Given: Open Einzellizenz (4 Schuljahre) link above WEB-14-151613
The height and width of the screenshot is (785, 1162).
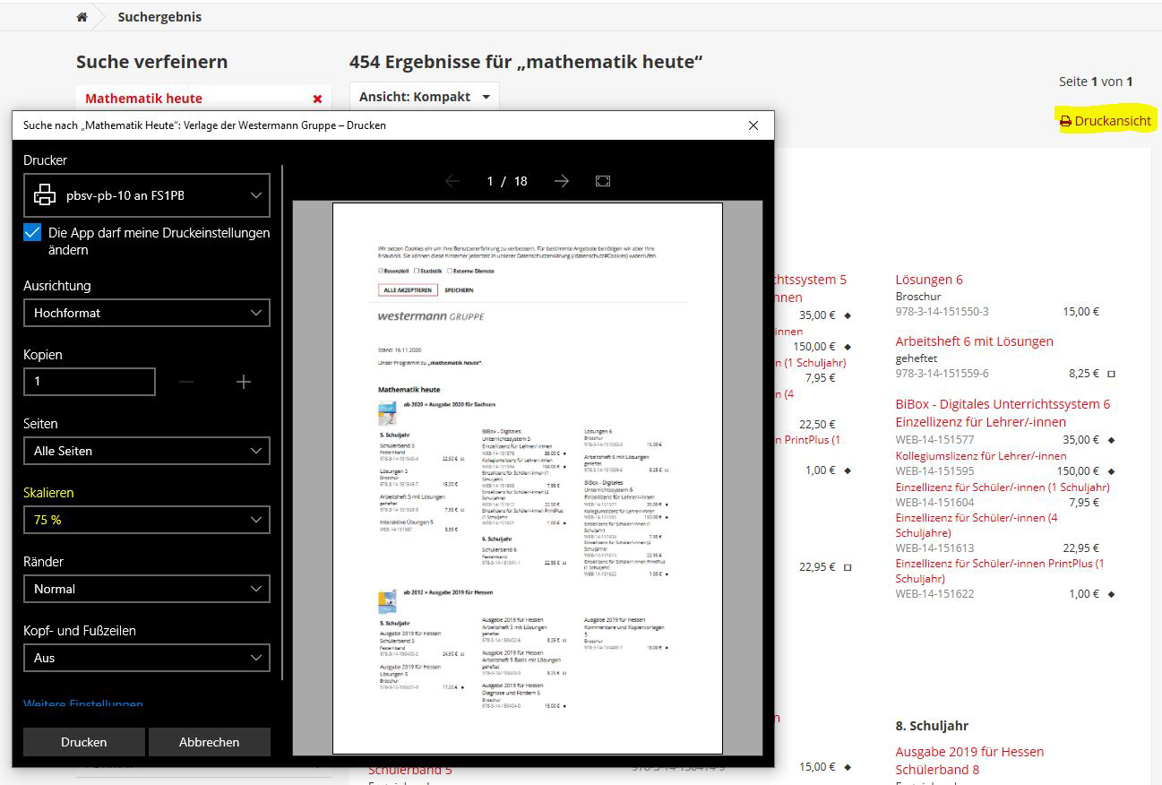Looking at the screenshot, I should [x=977, y=525].
